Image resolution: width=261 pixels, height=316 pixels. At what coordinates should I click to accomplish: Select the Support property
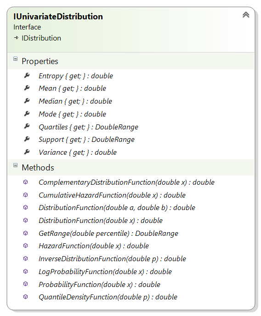point(86,140)
